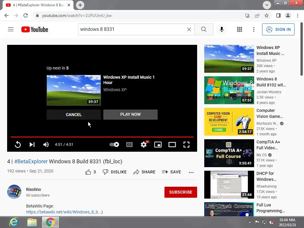Clear the search box with the X
304x228 pixels.
click(189, 29)
